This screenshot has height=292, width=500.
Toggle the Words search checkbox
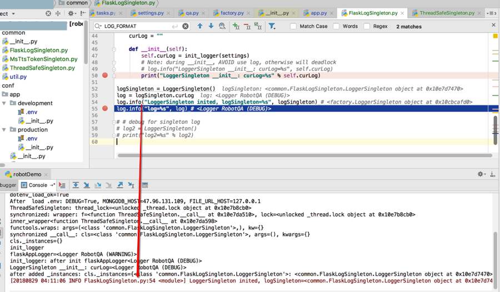(x=337, y=26)
